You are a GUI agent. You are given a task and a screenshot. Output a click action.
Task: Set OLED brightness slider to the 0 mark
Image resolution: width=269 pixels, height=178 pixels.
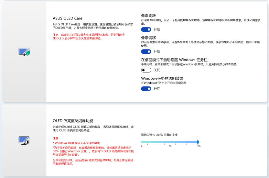[x=142, y=142]
